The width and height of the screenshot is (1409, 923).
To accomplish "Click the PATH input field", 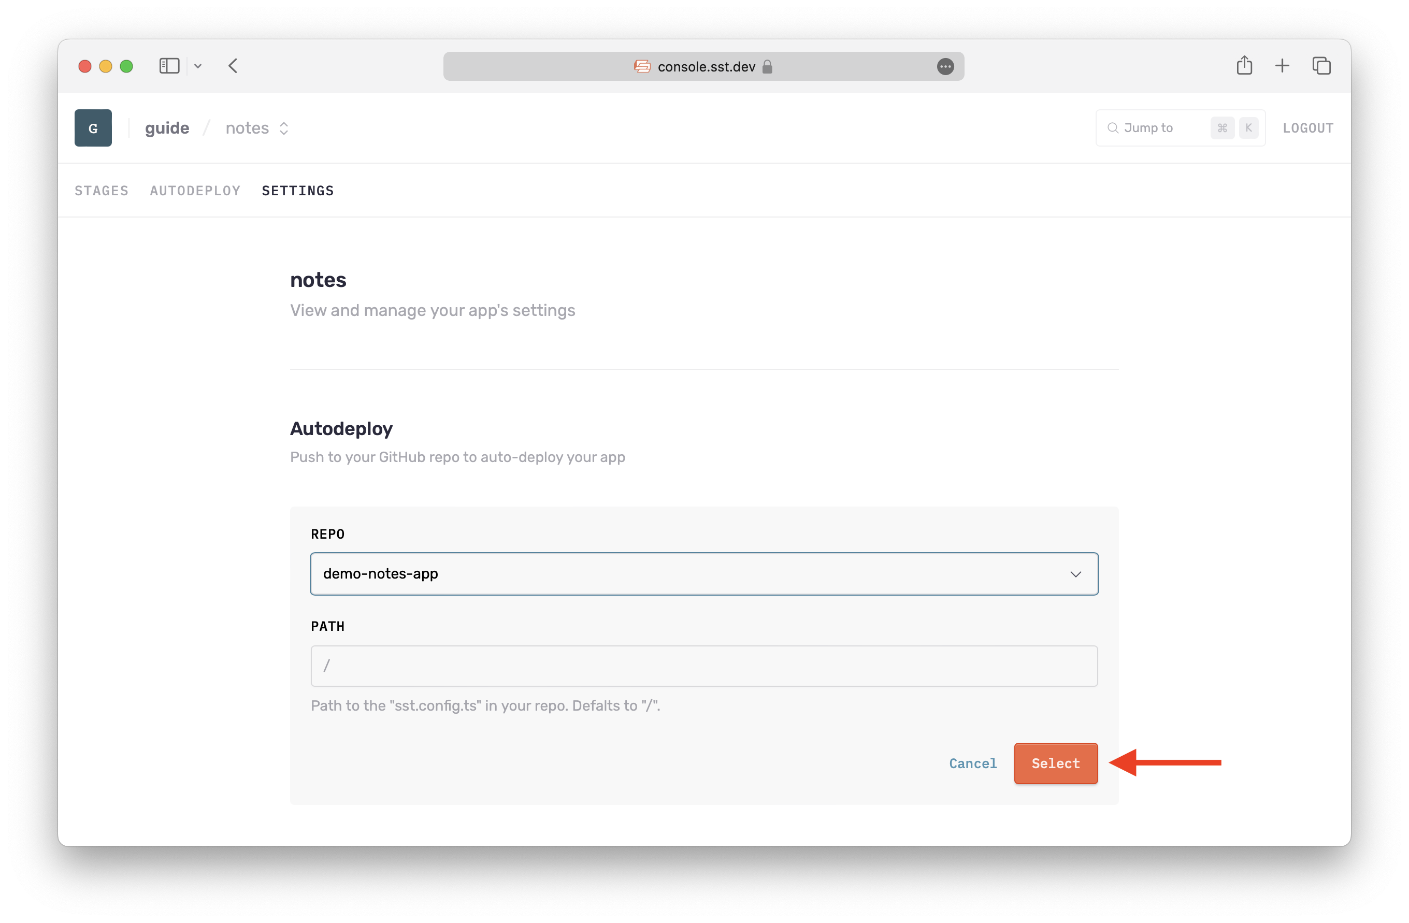I will (x=705, y=666).
